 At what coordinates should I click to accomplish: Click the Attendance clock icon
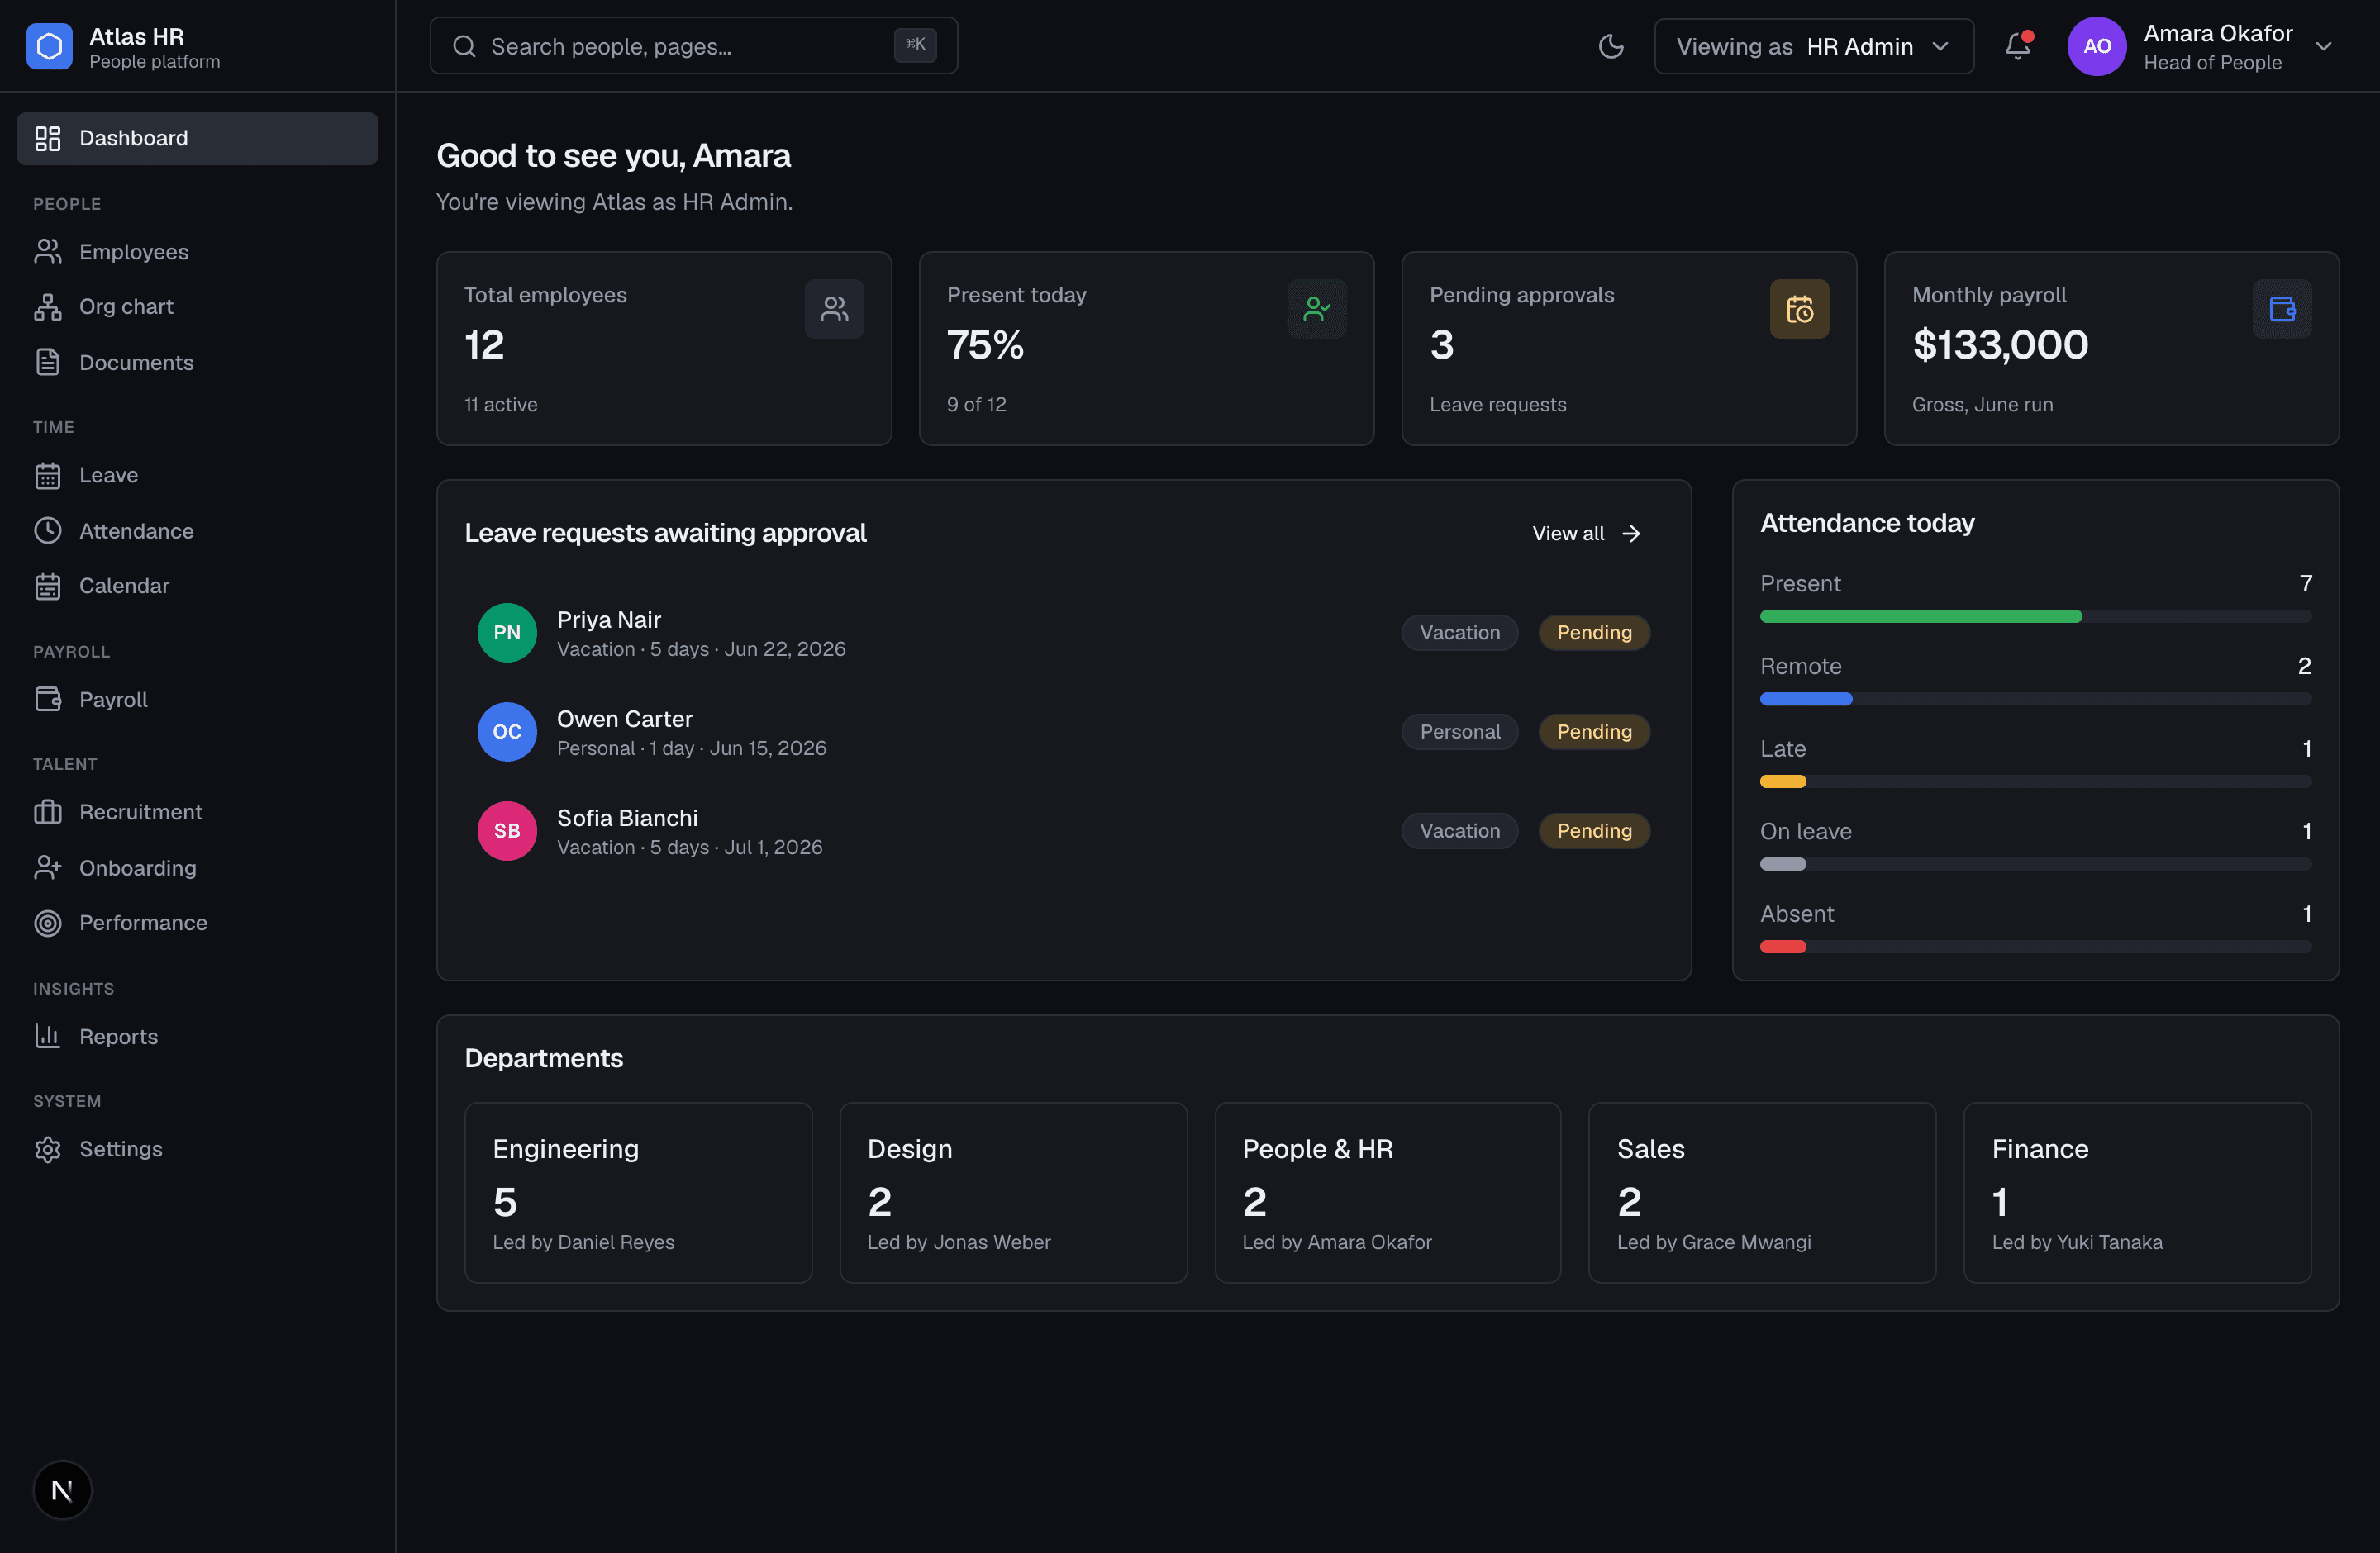click(48, 530)
